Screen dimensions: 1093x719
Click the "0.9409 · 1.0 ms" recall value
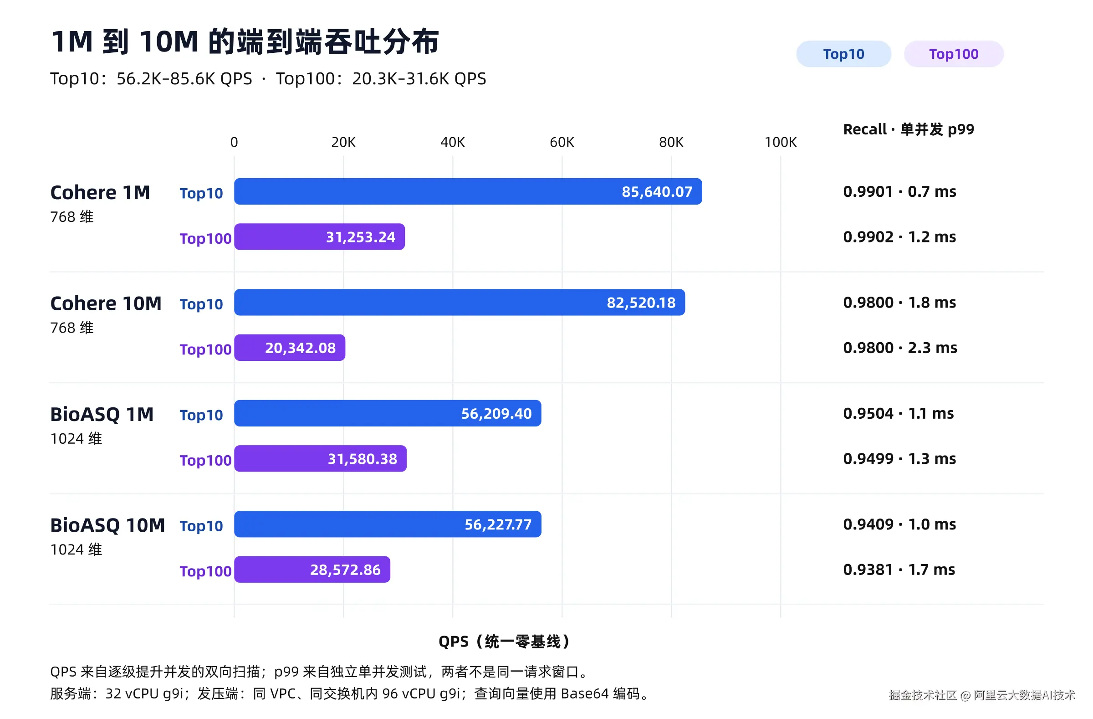tap(899, 524)
